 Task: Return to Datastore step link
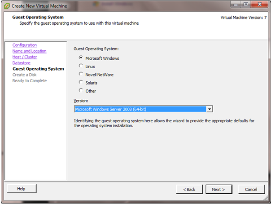coord(22,63)
